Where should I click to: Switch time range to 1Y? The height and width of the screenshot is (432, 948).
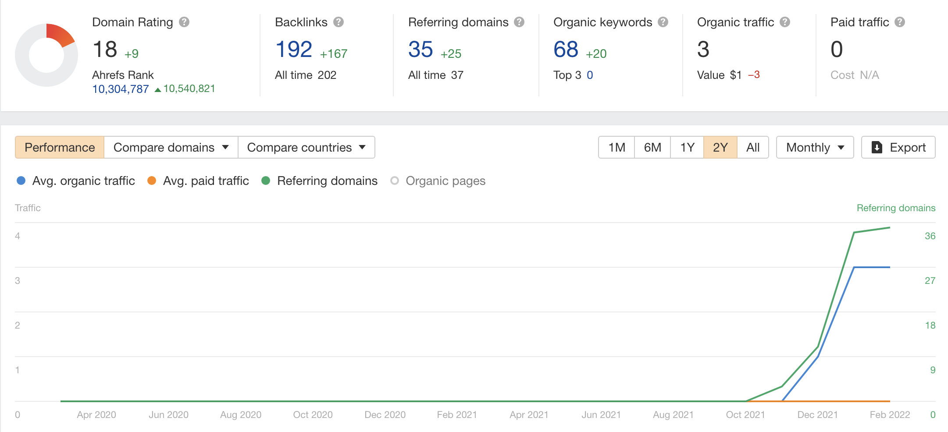click(687, 147)
